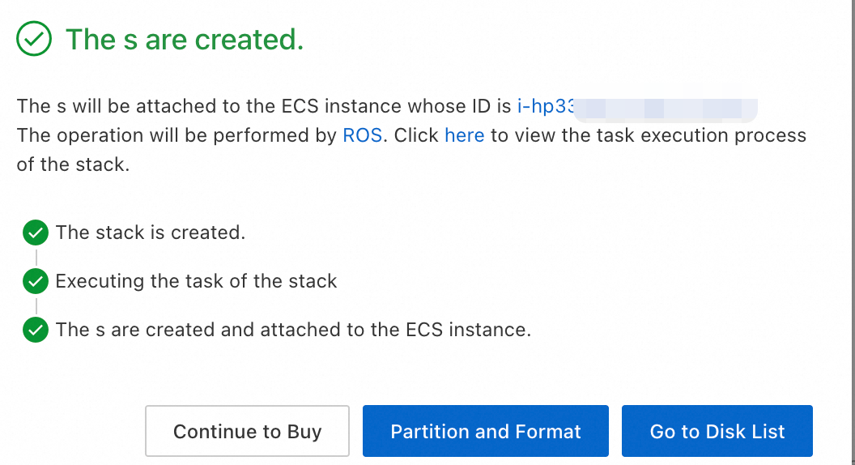Click the Continue to Buy button
Viewport: 855px width, 465px height.
click(x=247, y=431)
